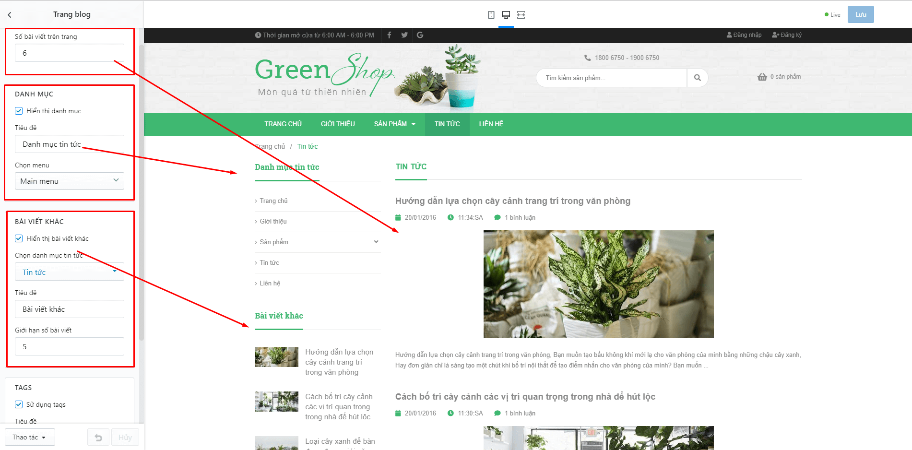Click the Live status indicator
This screenshot has width=912, height=450.
point(832,15)
